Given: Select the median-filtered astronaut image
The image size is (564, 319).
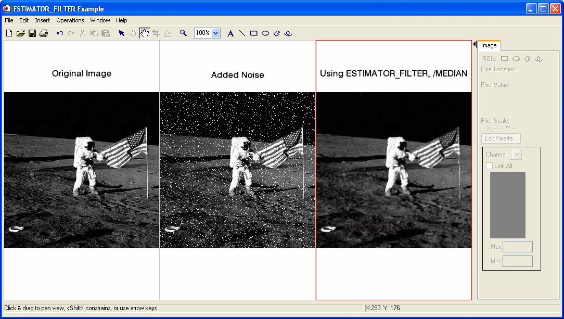Looking at the screenshot, I should point(394,170).
